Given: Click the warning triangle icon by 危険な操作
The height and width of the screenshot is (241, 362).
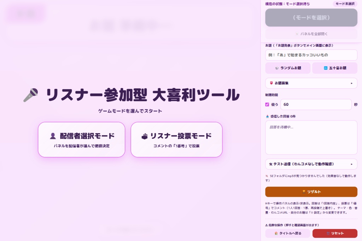Looking at the screenshot, I should (x=267, y=225).
